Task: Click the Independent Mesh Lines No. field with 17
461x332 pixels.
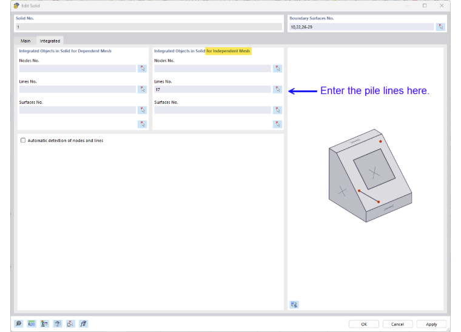Action: [212, 89]
